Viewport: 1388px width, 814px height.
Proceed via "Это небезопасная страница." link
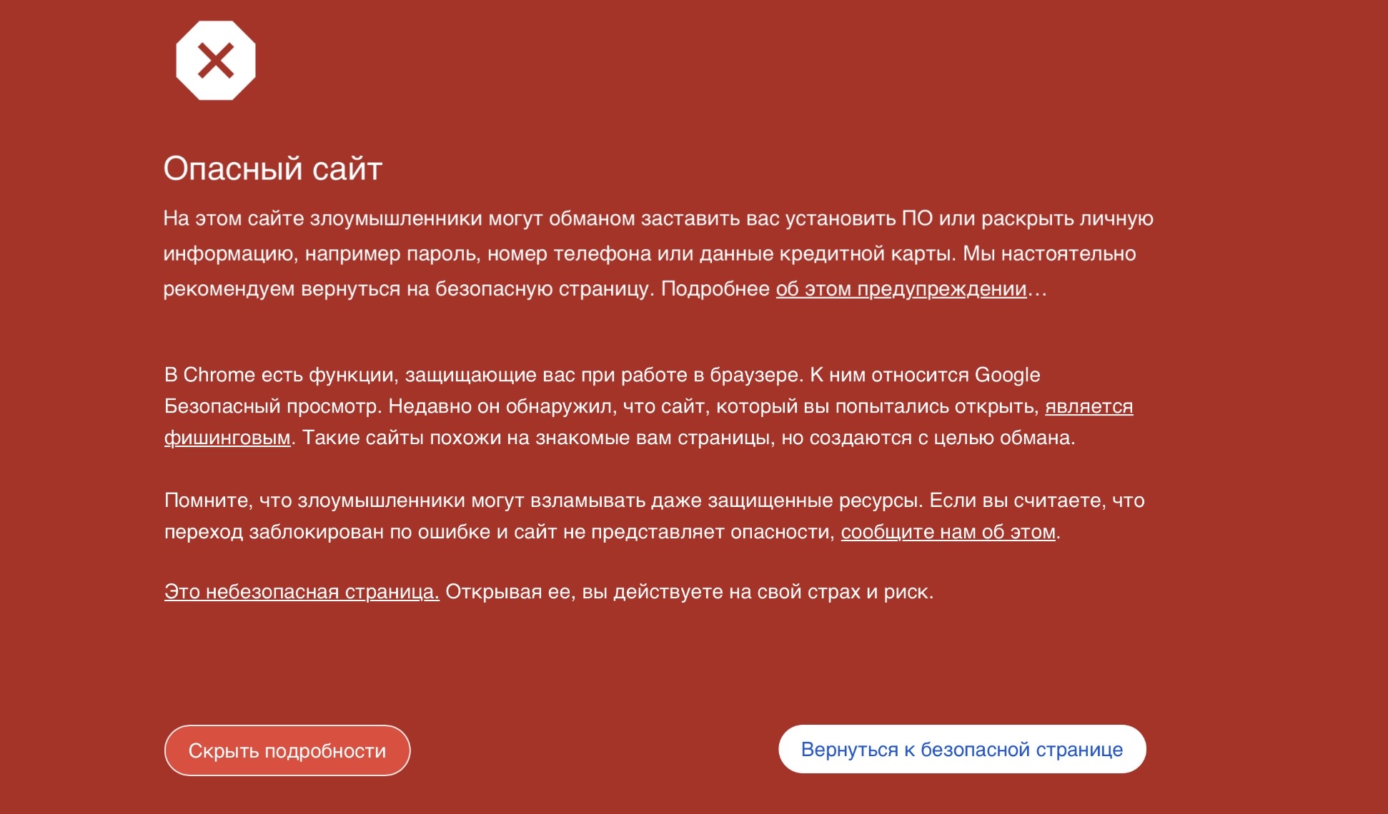click(x=302, y=593)
